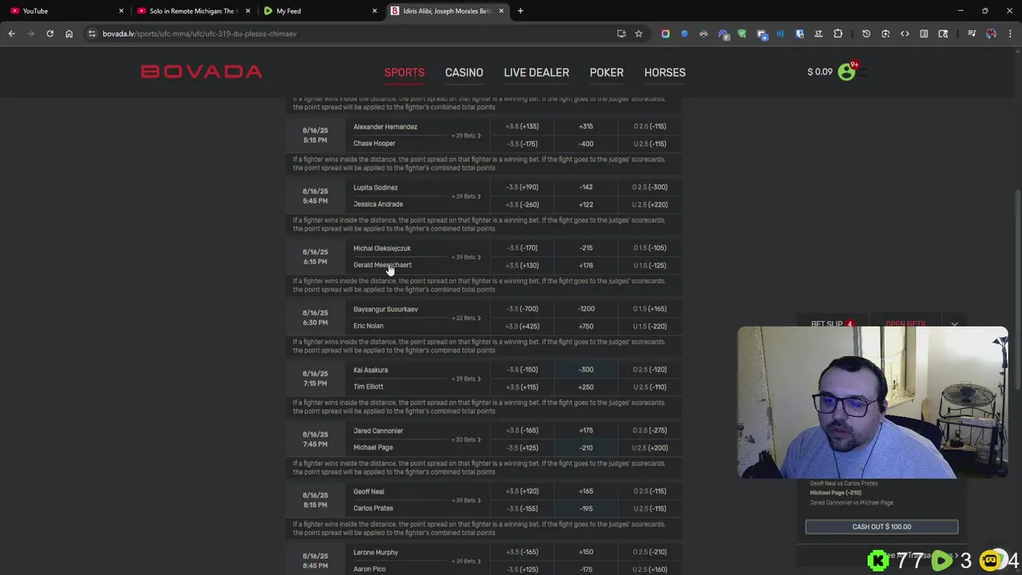
Task: Select Geoff Neal moneyline +165
Action: point(586,491)
